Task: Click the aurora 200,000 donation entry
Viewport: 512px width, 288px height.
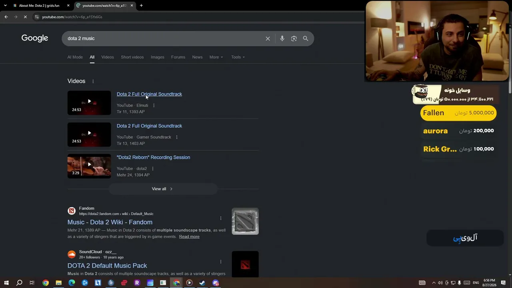Action: [458, 131]
